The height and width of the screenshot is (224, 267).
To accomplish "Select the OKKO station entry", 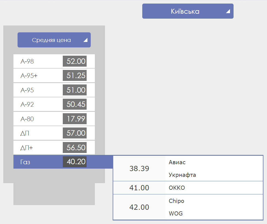I will 177,188.
